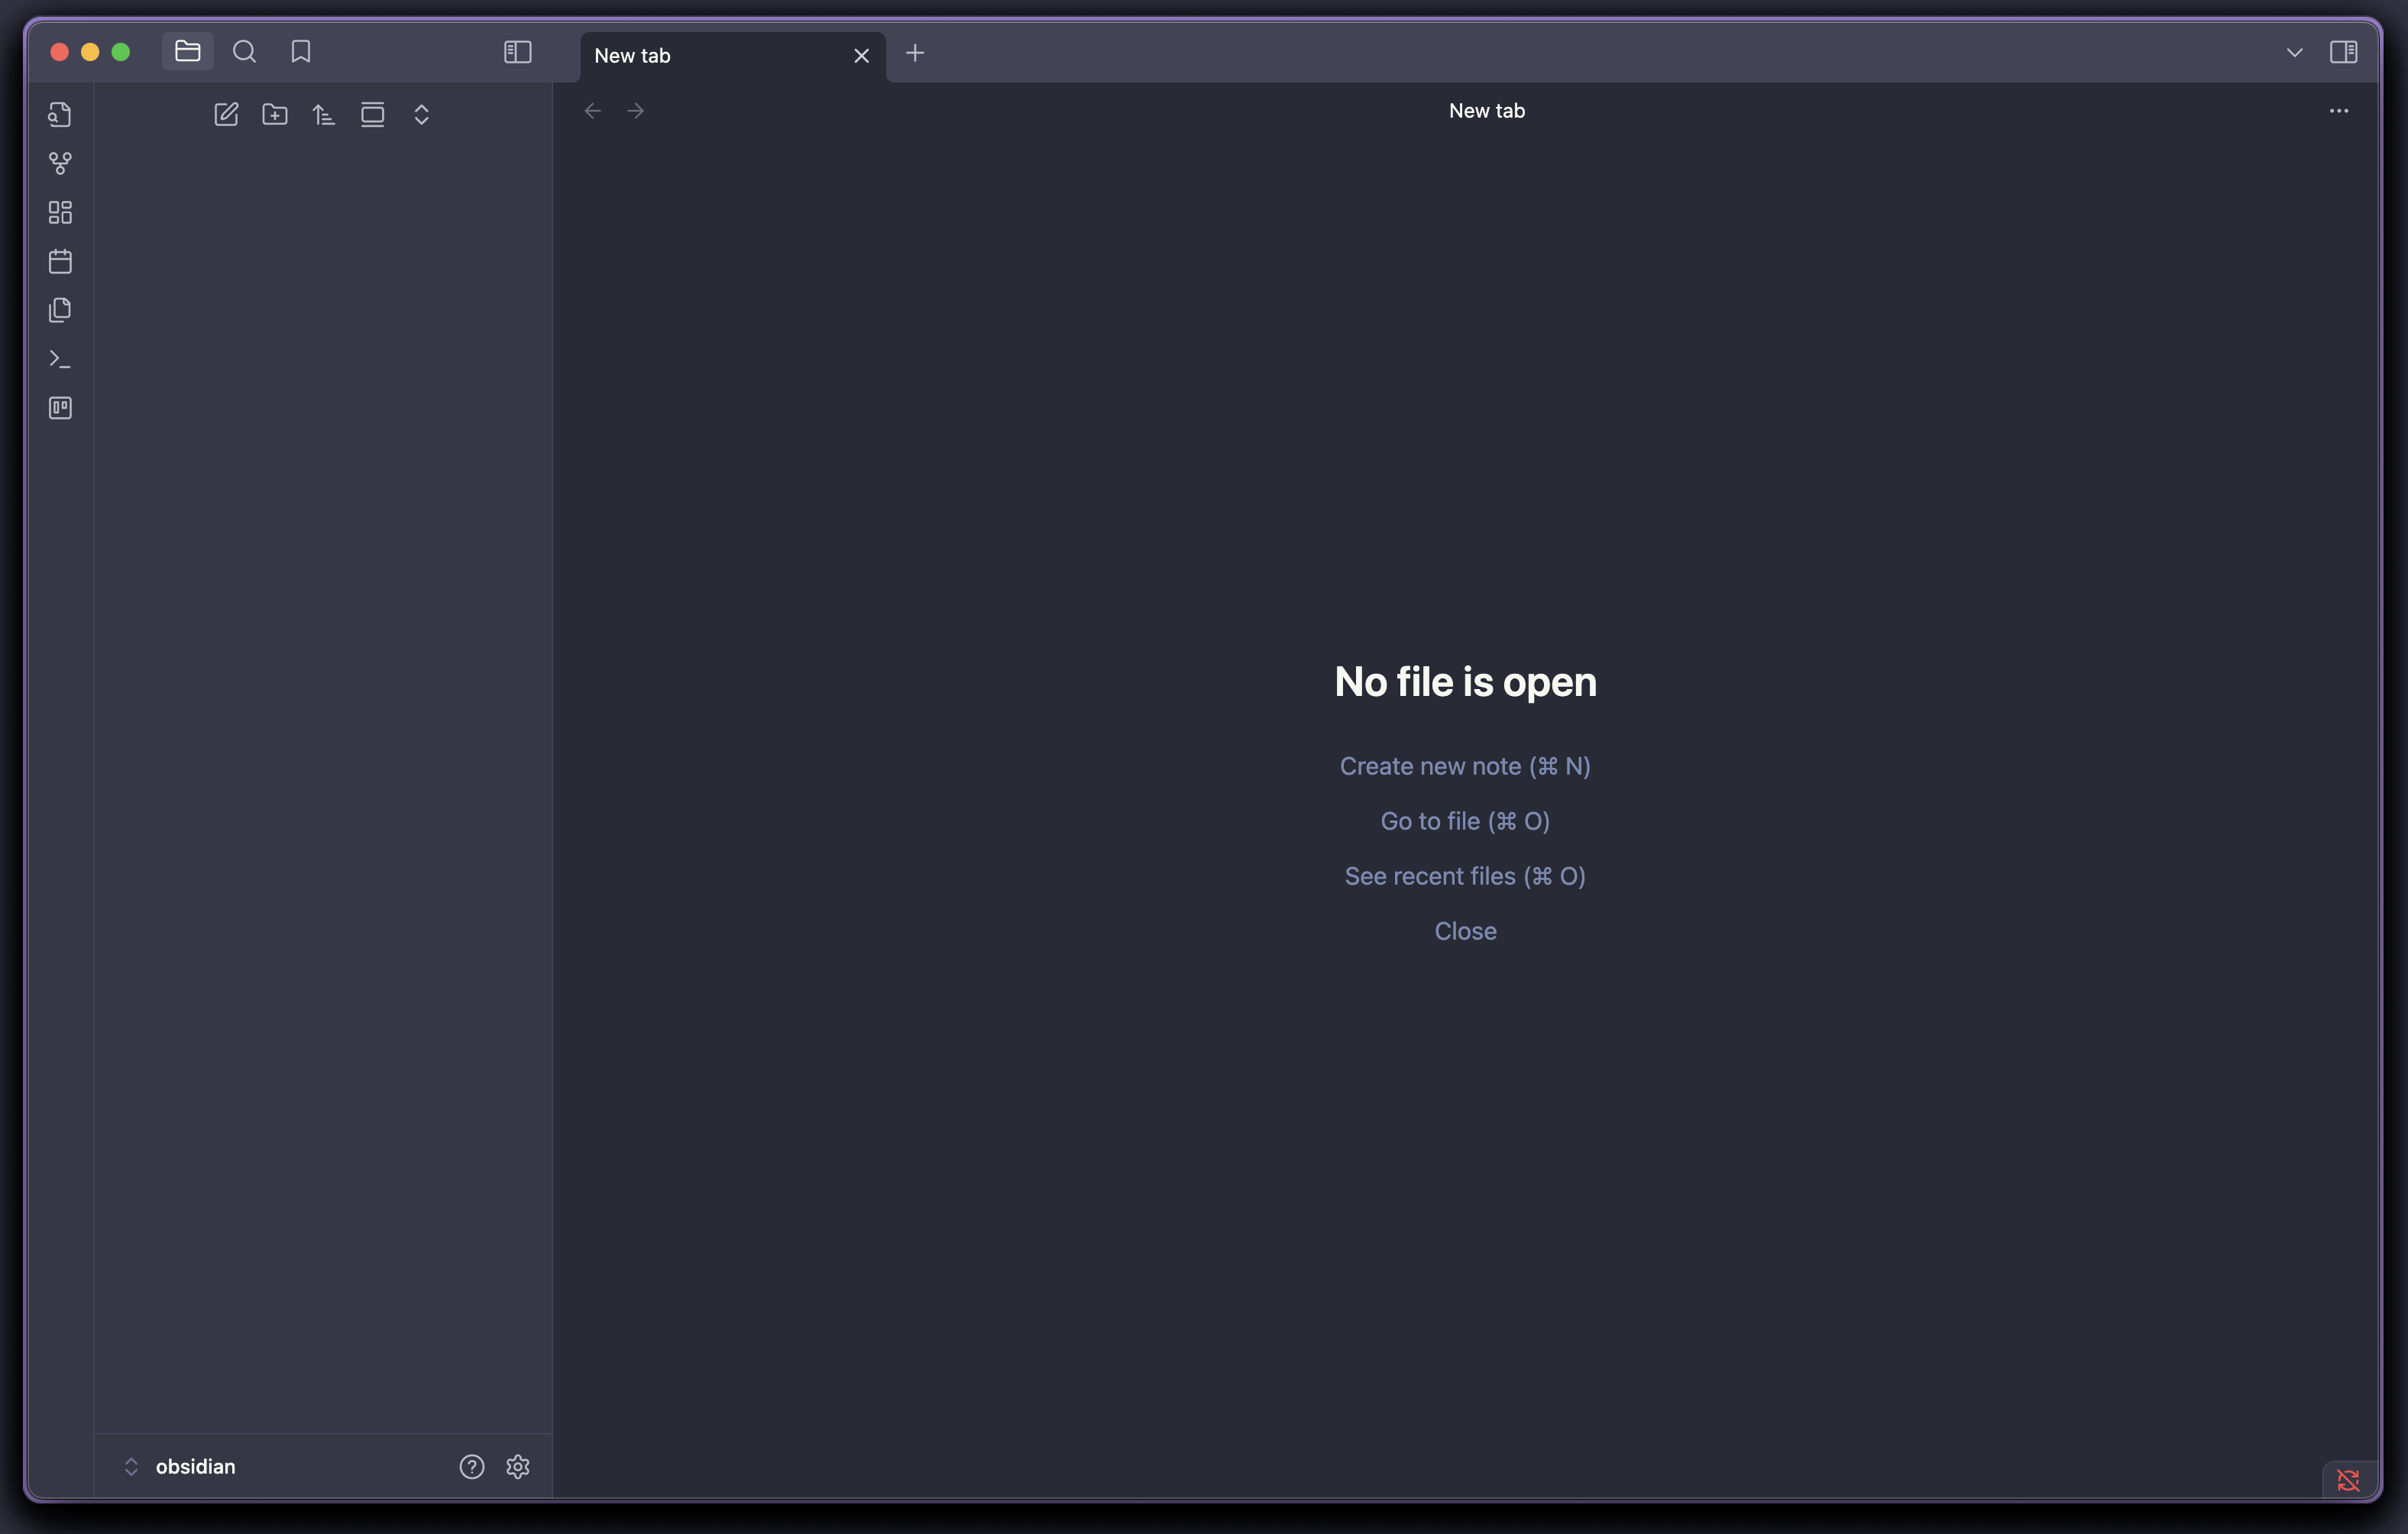Open today's daily note calendar icon
The image size is (2408, 1534).
pos(60,261)
